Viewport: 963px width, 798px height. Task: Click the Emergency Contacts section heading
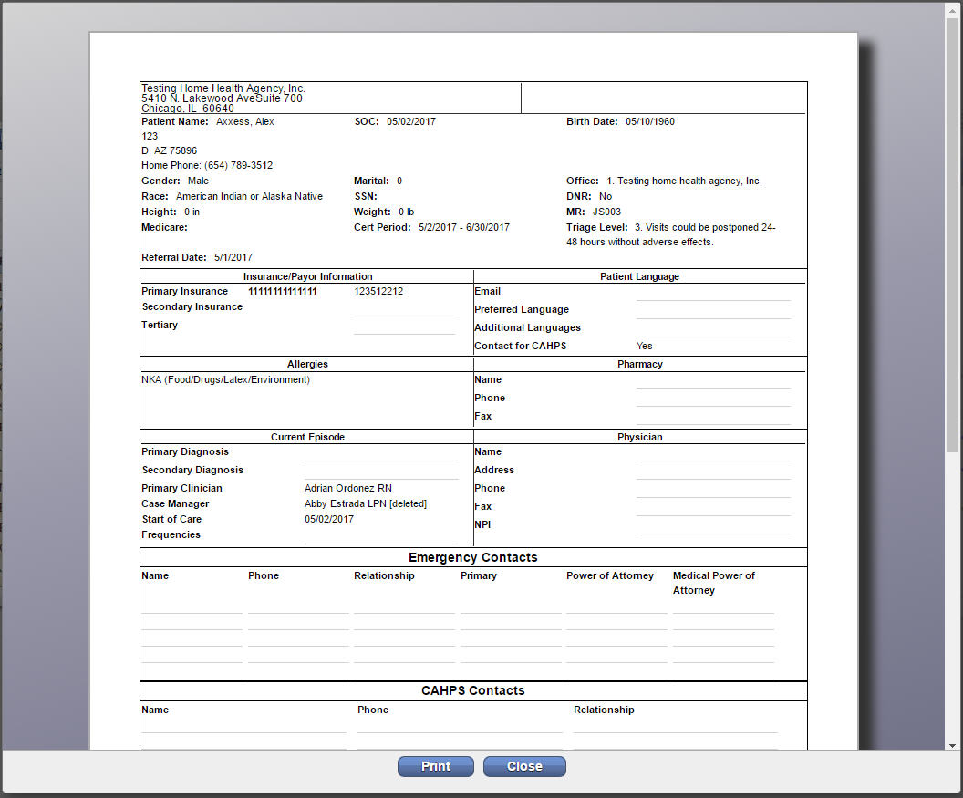473,557
